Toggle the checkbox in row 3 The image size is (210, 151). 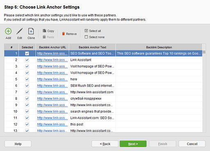click(x=27, y=66)
